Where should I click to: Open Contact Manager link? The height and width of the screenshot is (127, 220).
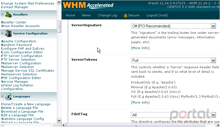[x=15, y=7]
